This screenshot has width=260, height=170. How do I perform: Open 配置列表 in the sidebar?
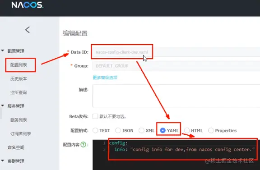pyautogui.click(x=19, y=65)
